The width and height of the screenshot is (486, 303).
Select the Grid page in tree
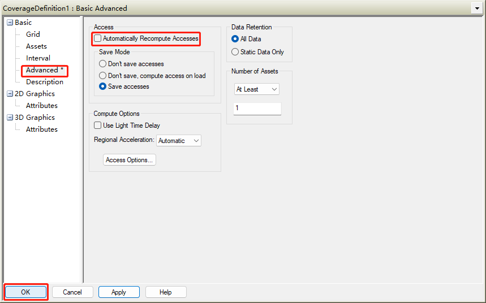(x=33, y=34)
